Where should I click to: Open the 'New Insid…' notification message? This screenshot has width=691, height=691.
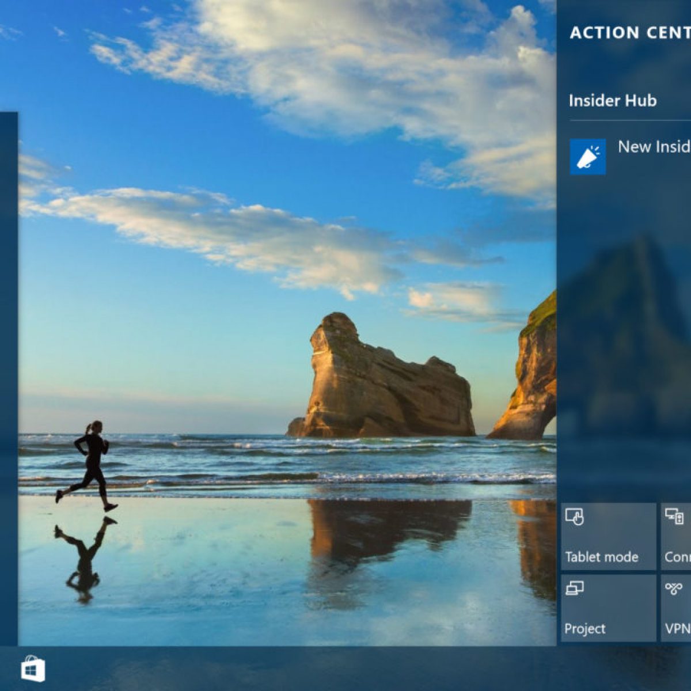[x=654, y=147]
